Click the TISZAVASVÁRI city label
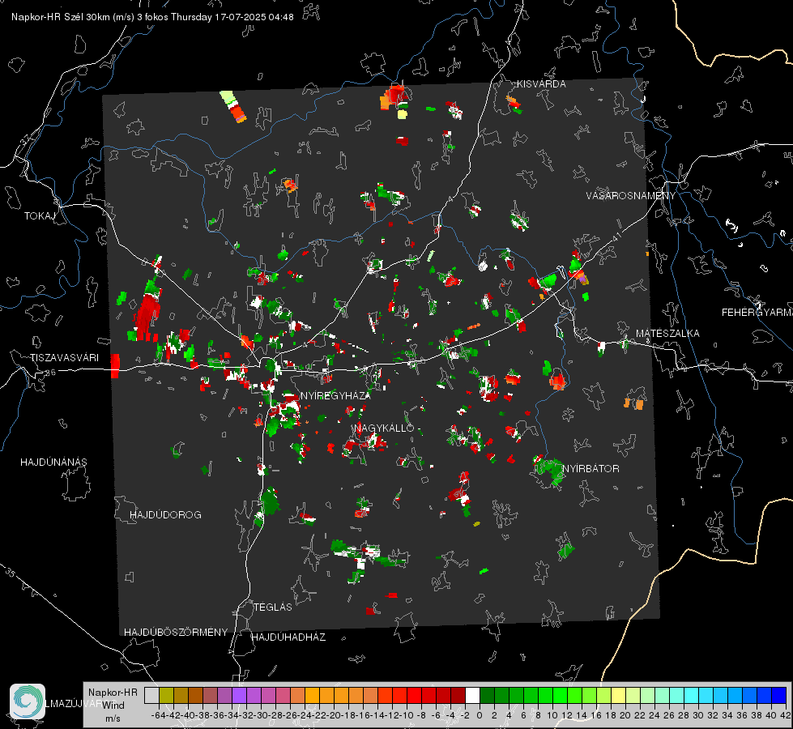This screenshot has width=793, height=729. (x=64, y=358)
